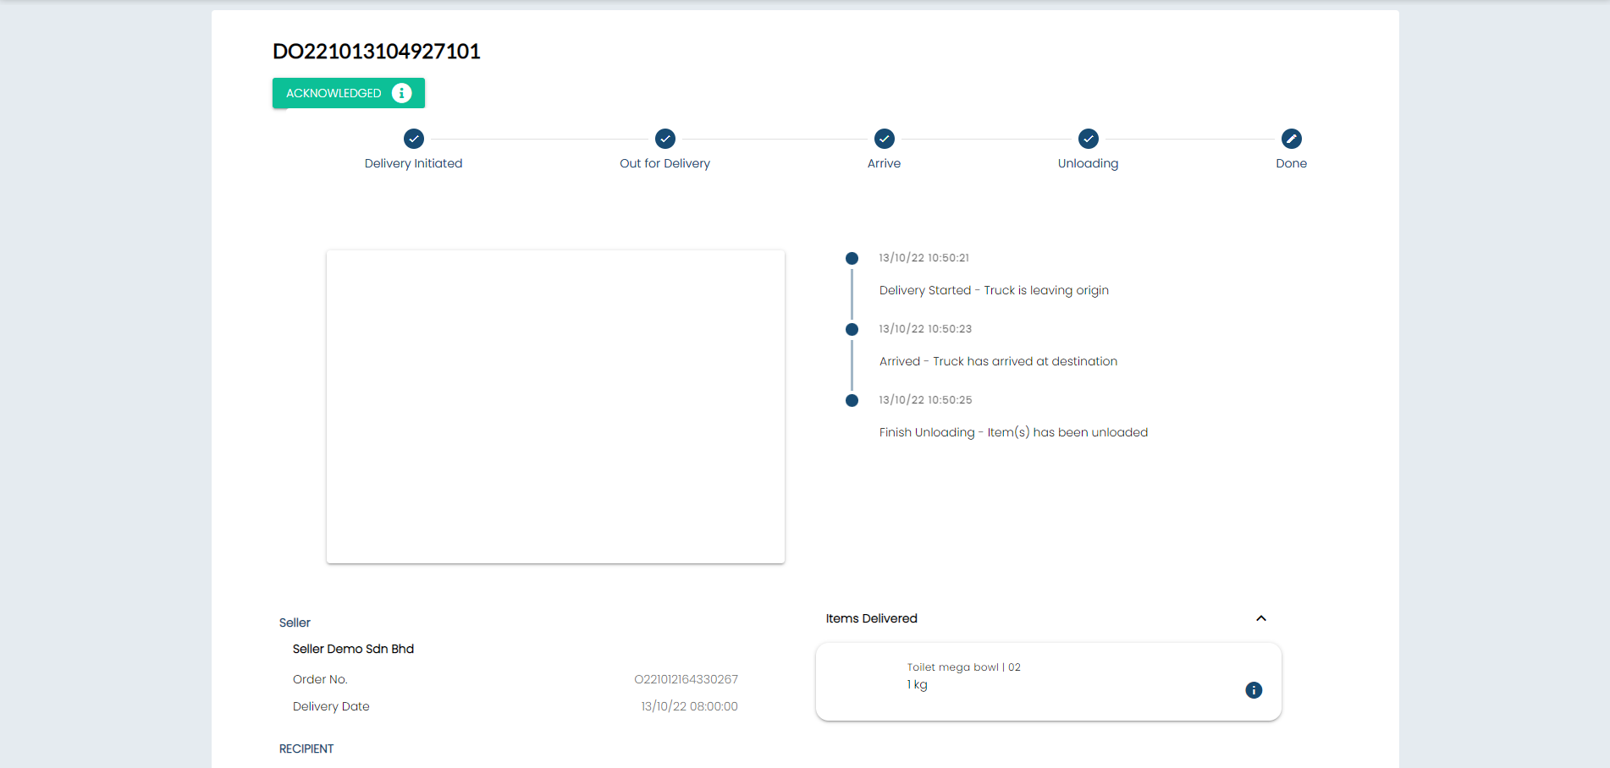
Task: Click the Out for Delivery checkmark icon
Action: (665, 139)
